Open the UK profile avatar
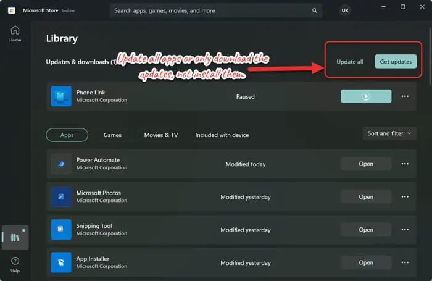The height and width of the screenshot is (281, 432). 345,10
